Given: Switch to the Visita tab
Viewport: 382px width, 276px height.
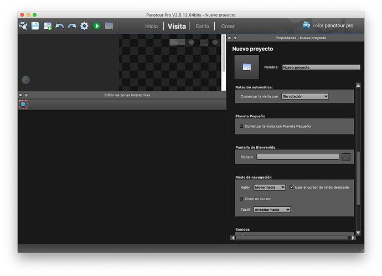Looking at the screenshot, I should tap(177, 27).
